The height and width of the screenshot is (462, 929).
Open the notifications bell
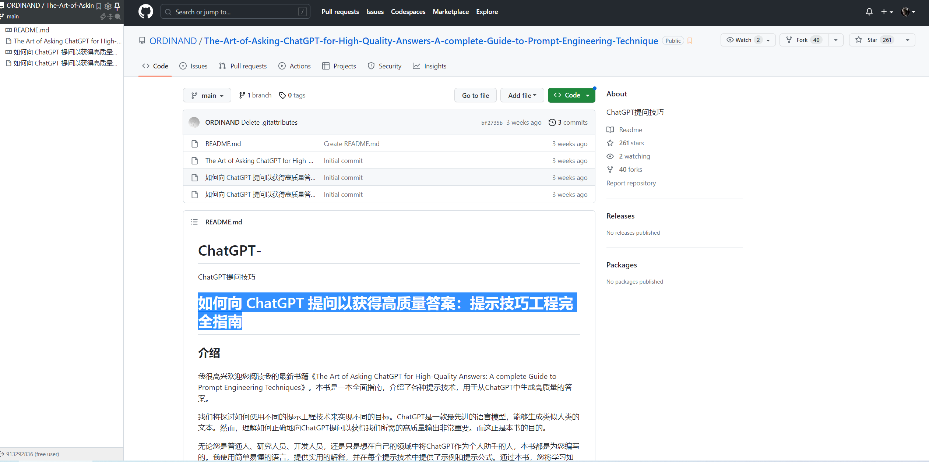pos(869,12)
